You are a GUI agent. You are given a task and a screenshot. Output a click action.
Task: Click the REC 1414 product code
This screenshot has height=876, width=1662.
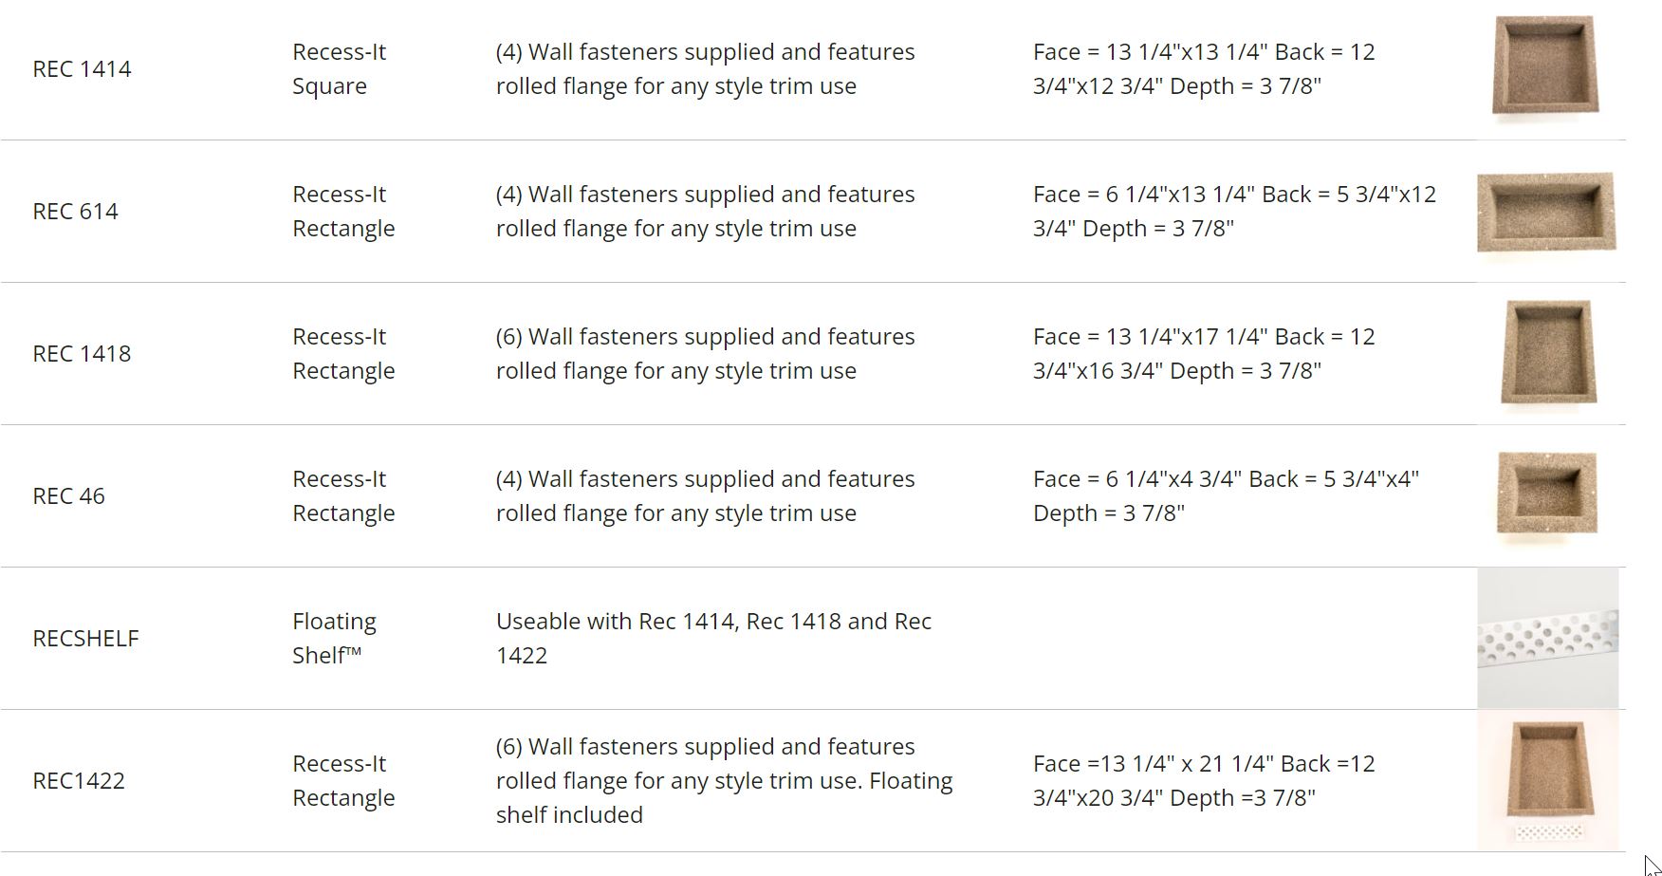pos(82,69)
